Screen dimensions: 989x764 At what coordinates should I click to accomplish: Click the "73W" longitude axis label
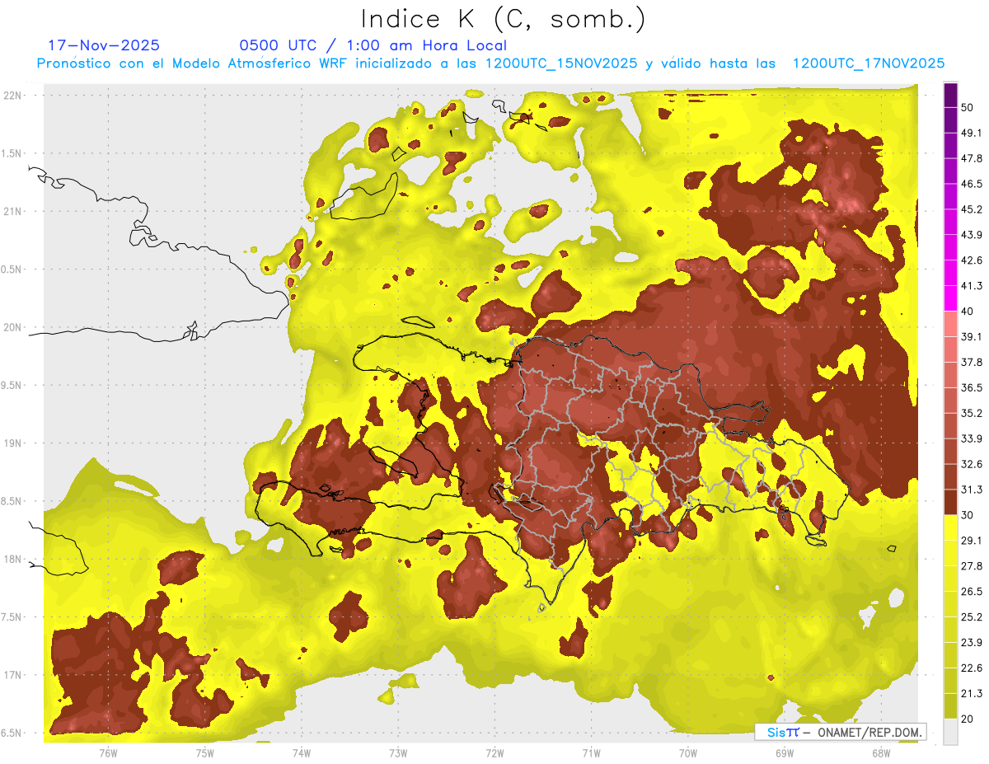pos(398,753)
